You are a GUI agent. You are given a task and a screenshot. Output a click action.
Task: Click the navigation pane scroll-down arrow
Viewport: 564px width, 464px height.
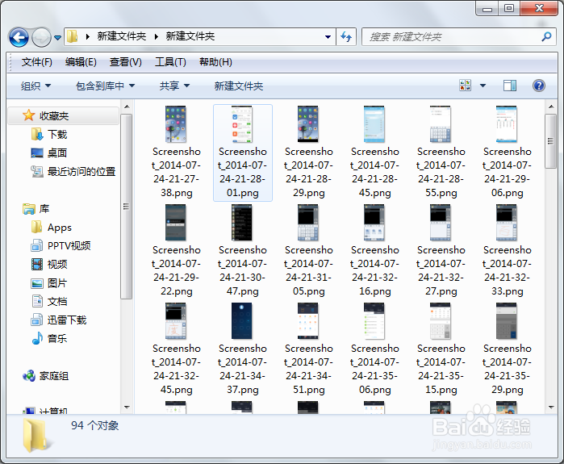(127, 408)
